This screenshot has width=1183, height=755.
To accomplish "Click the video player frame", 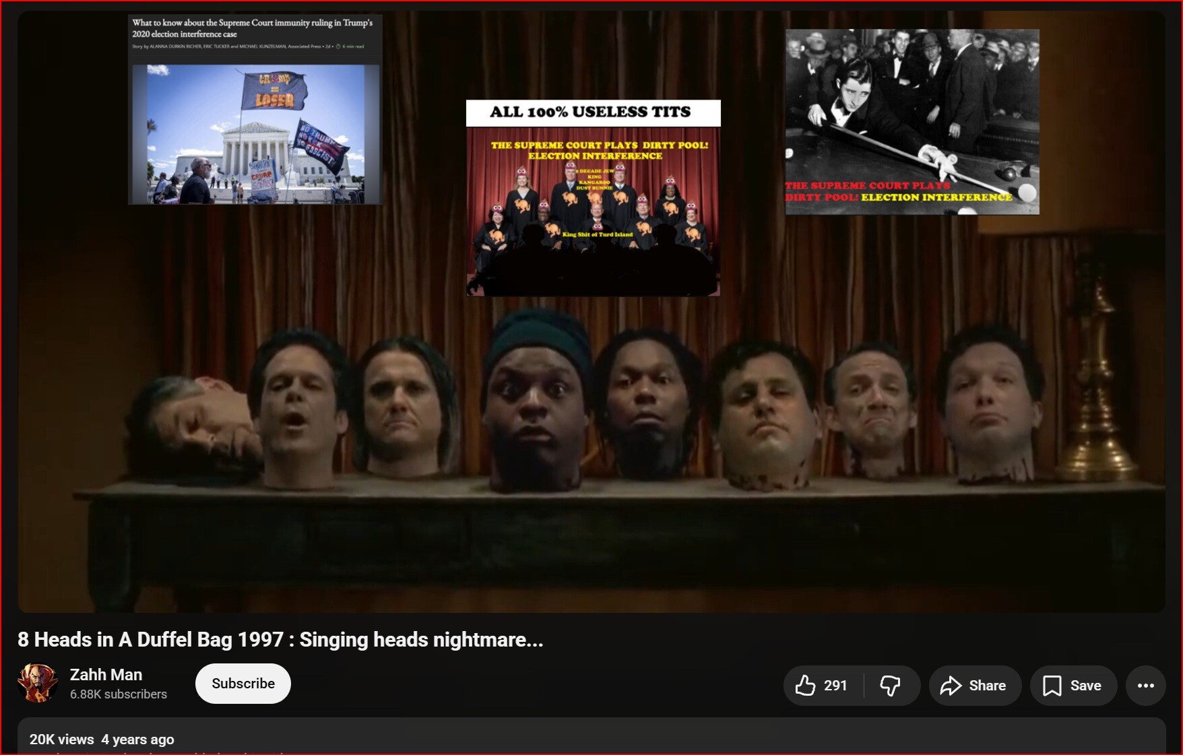I will (x=591, y=311).
